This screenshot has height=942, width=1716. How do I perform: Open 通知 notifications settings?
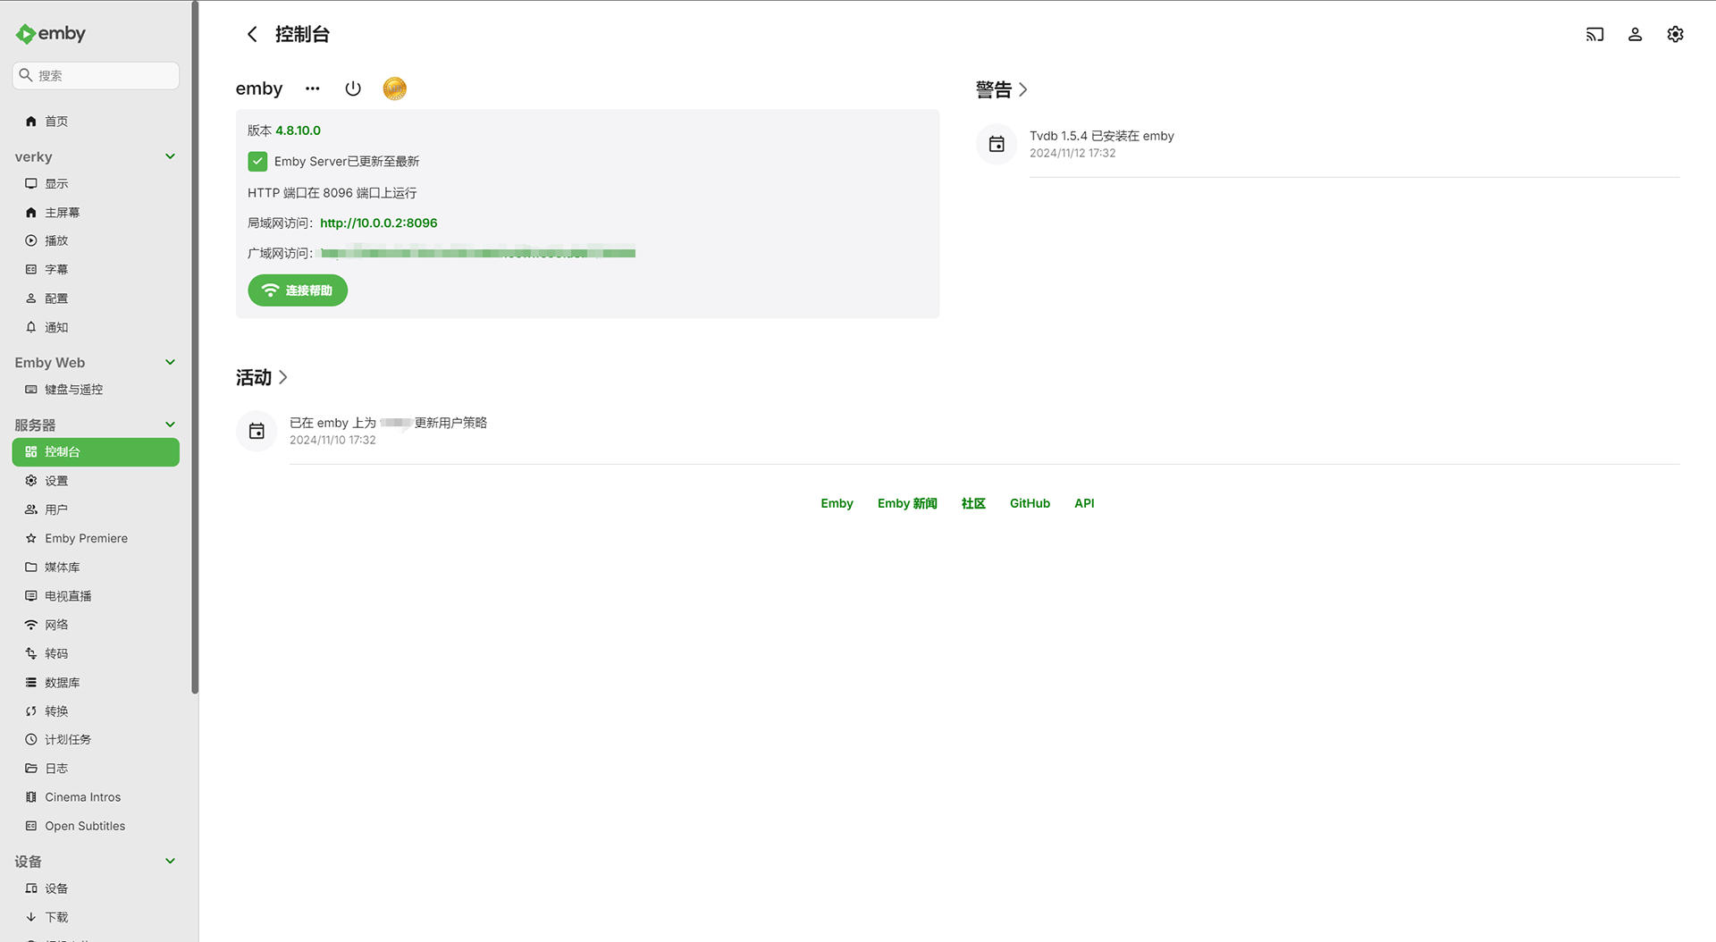pyautogui.click(x=96, y=327)
